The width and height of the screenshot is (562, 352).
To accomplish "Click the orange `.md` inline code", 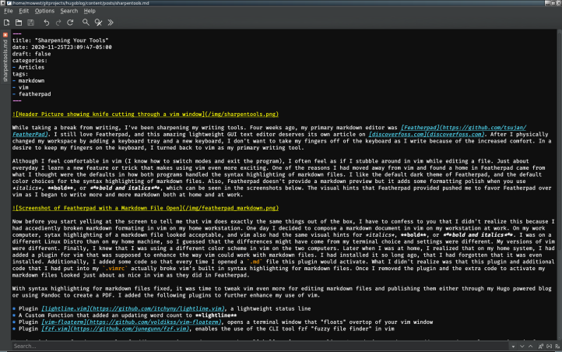I will click(255, 262).
